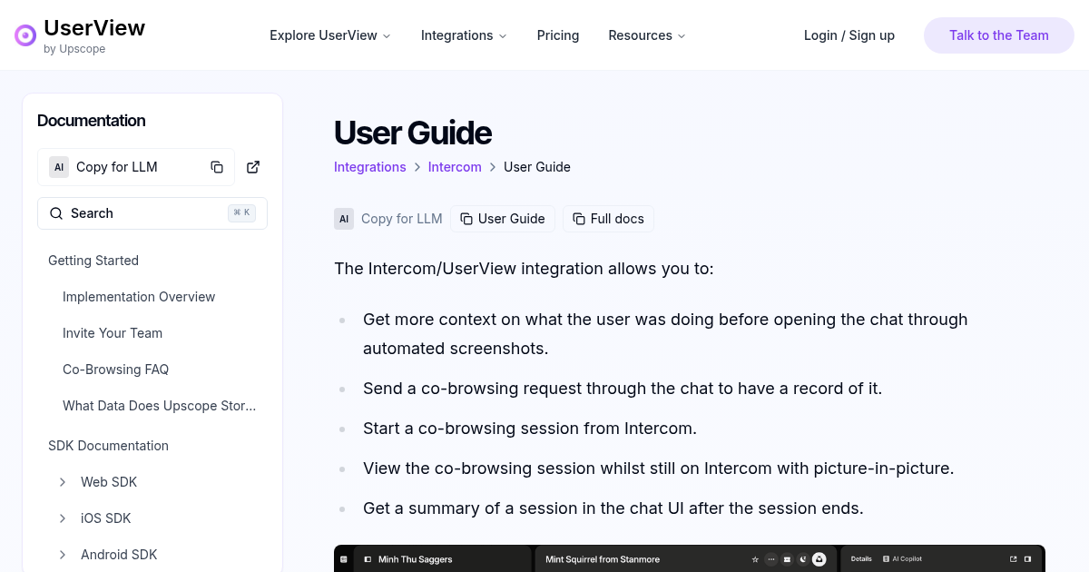Click the ticket icon in Intercom screenshot header
The height and width of the screenshot is (572, 1089).
[x=787, y=559]
